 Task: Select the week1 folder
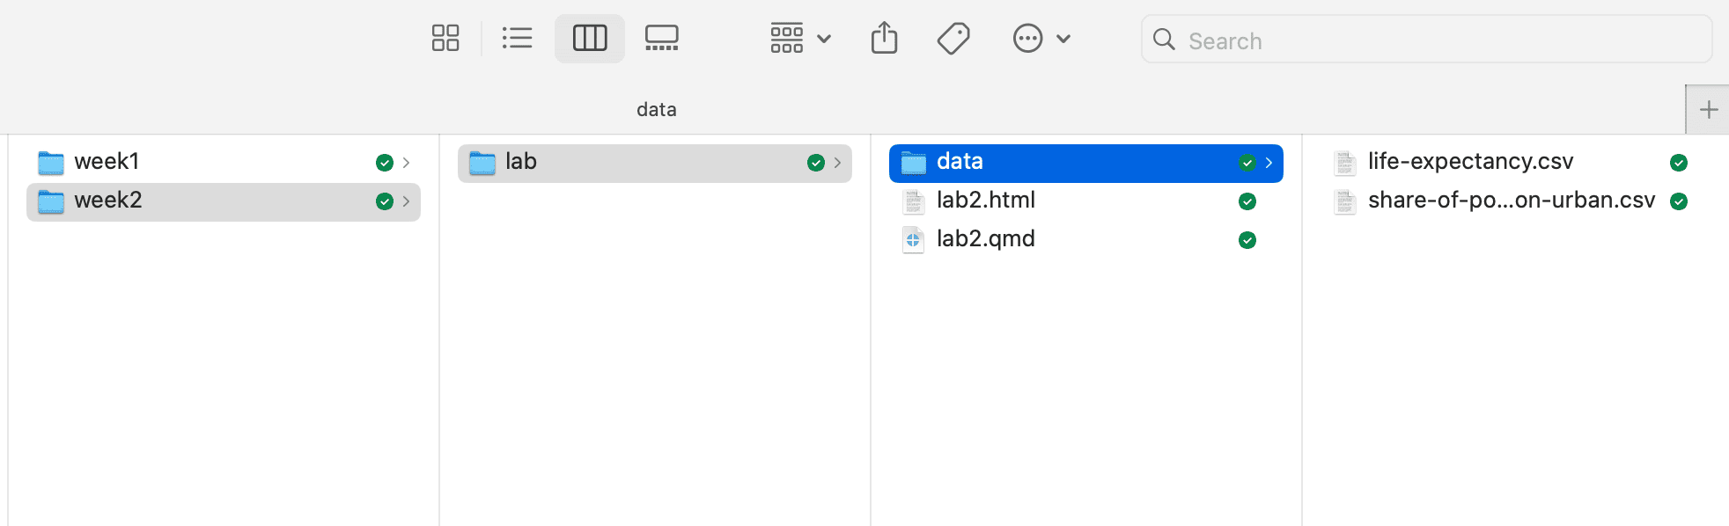(x=107, y=162)
